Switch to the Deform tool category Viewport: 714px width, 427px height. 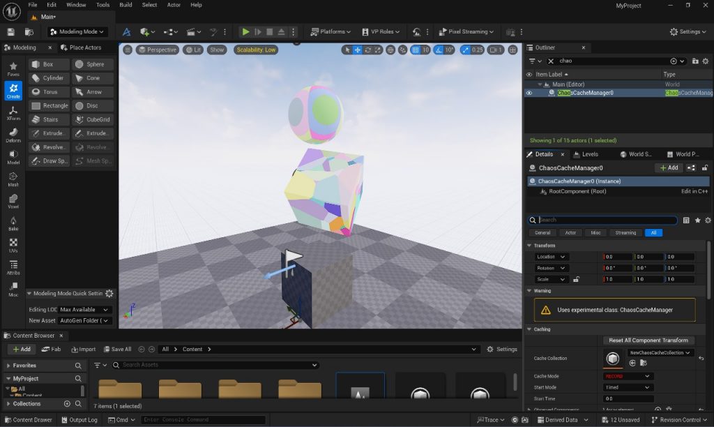[x=13, y=135]
